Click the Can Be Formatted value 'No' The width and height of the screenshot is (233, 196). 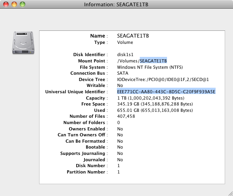click(x=120, y=141)
